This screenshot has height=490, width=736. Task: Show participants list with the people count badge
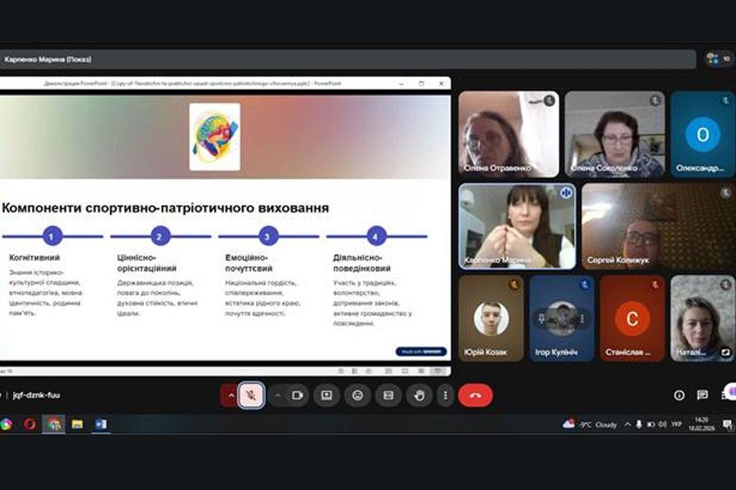719,59
